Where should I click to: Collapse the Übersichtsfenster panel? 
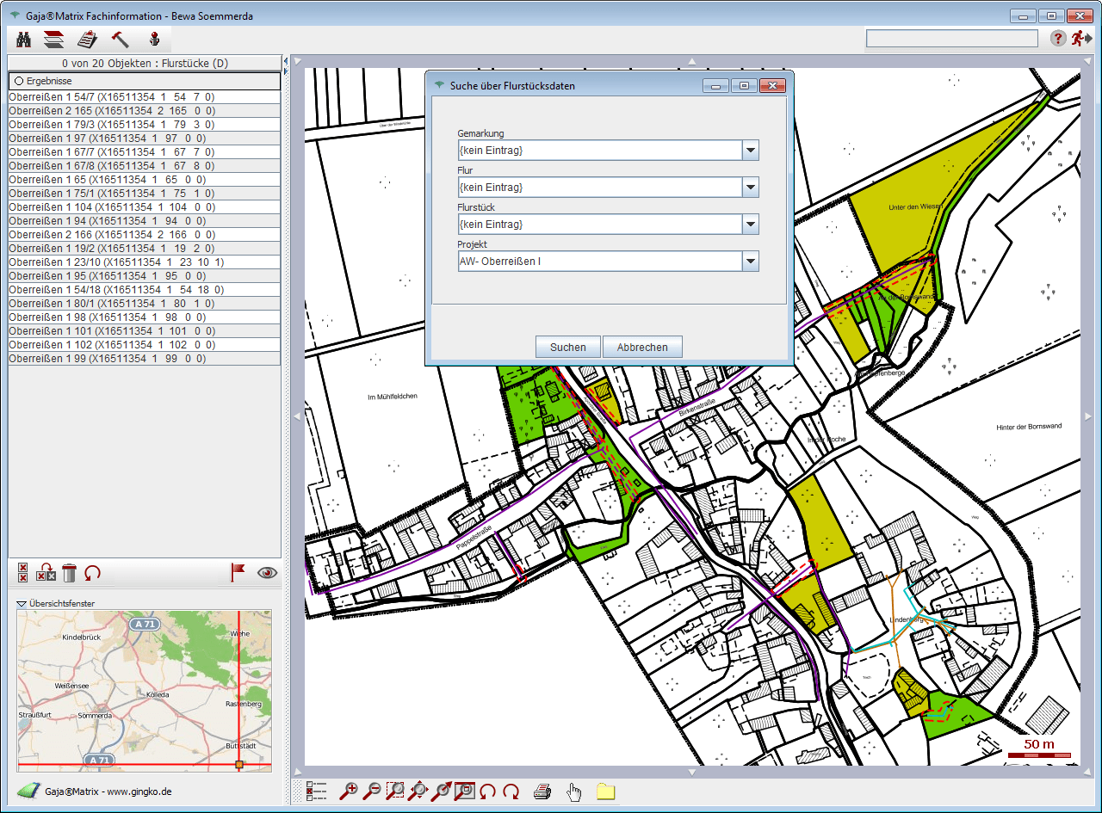pos(22,604)
